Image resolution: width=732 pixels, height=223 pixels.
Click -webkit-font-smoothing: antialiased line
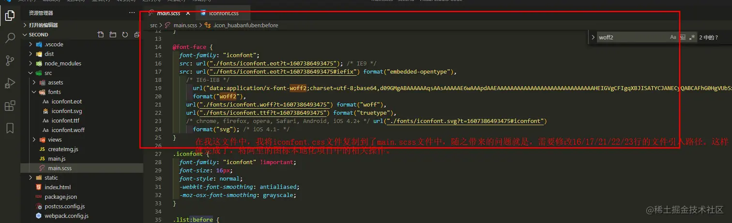[240, 187]
